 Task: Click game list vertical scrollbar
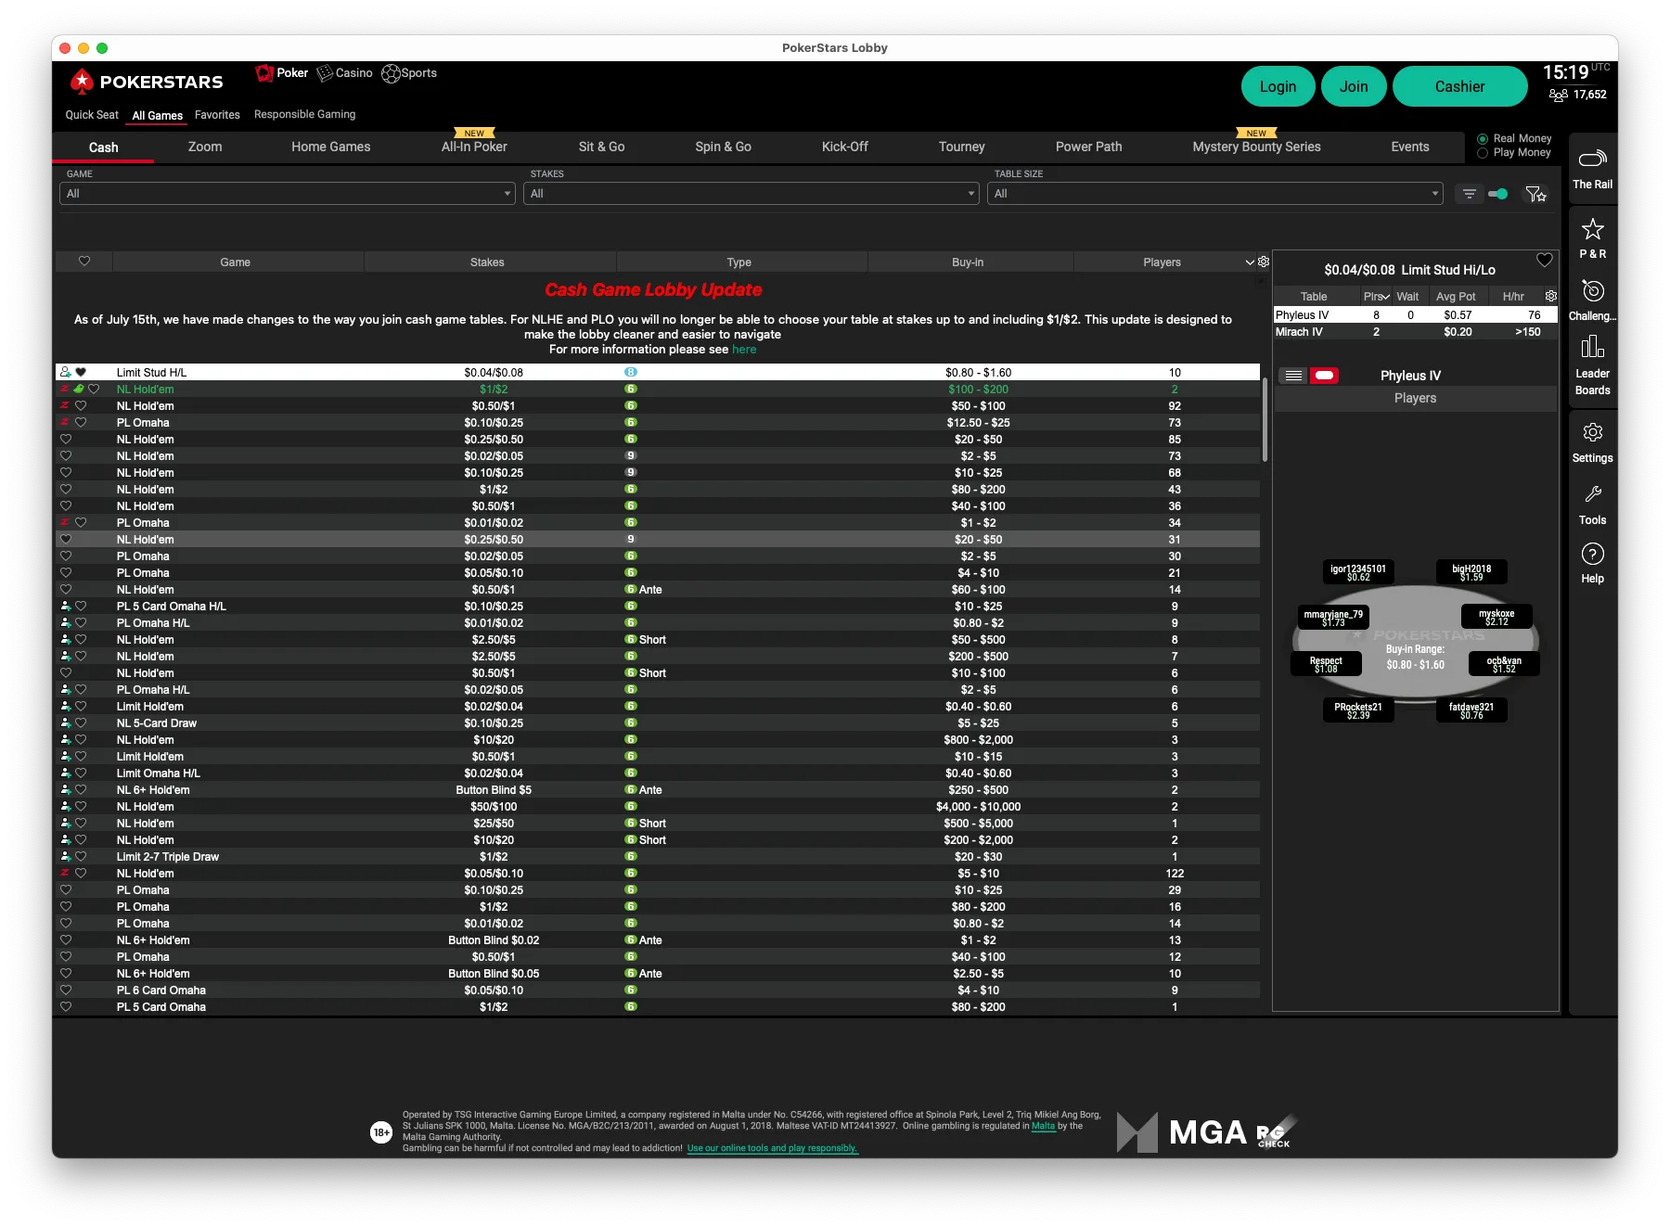pos(1265,419)
